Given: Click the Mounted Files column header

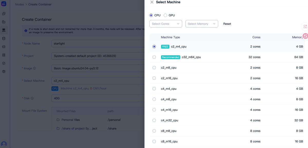Looking at the screenshot, I should (x=66, y=111).
